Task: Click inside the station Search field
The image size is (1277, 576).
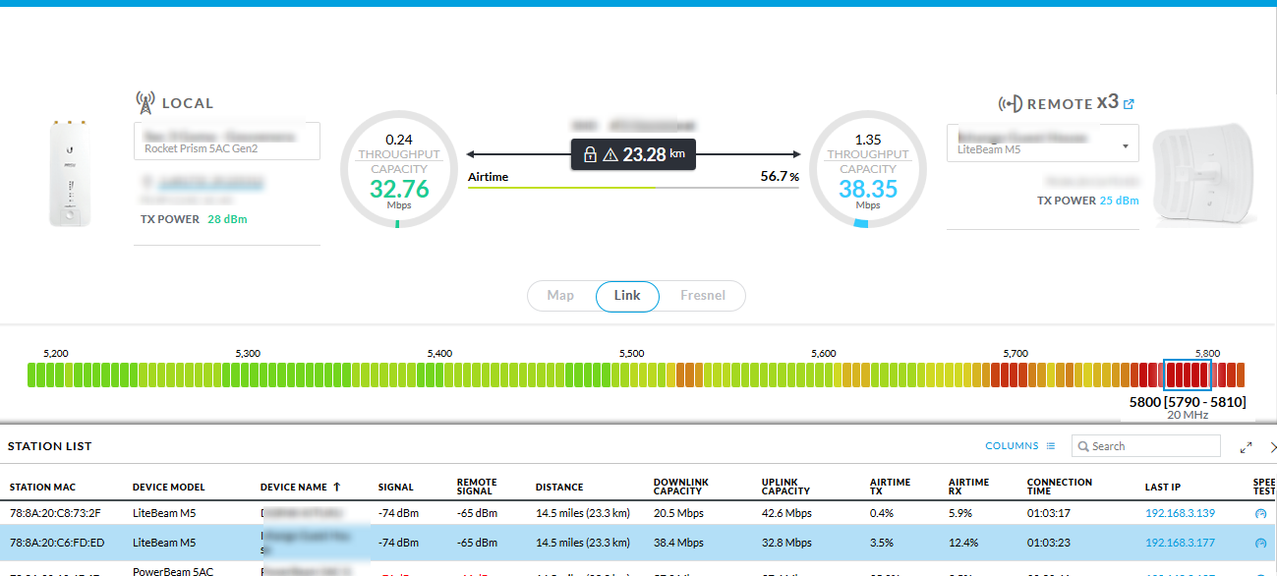Action: [x=1152, y=446]
